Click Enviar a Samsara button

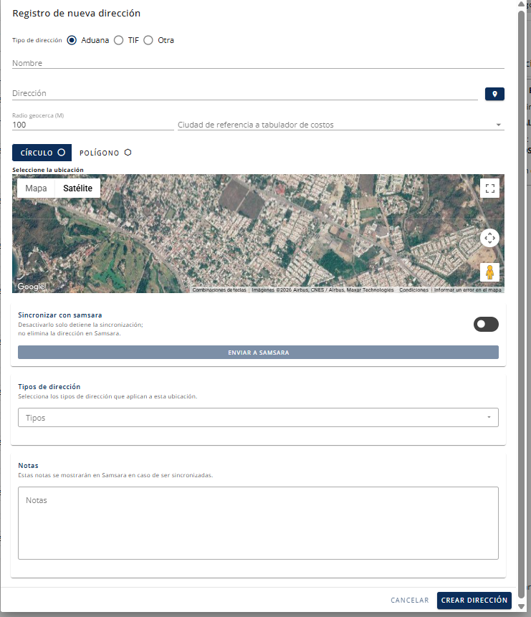click(258, 352)
